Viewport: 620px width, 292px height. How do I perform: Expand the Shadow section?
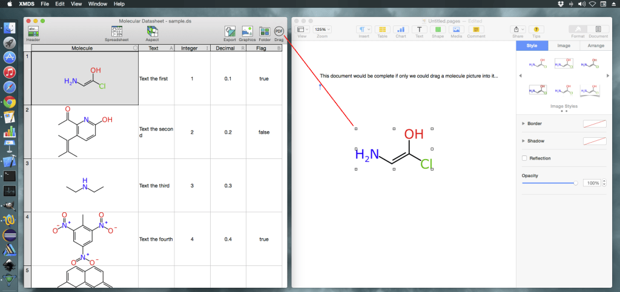click(x=524, y=141)
